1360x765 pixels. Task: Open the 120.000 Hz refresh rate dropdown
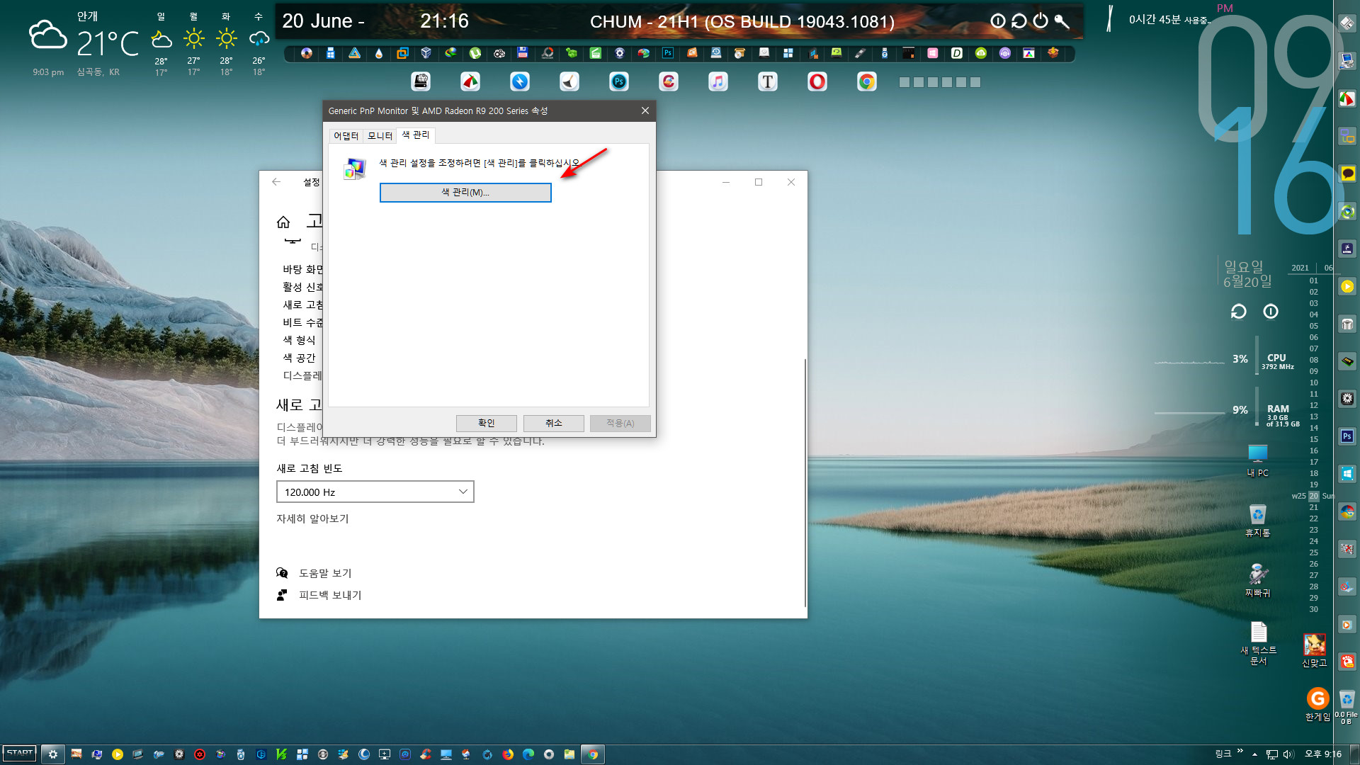point(375,492)
